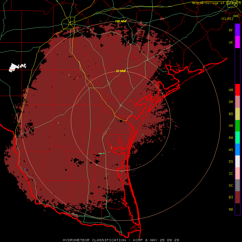
Task: Click the HA red legend swatch
Action: [x=237, y=90]
